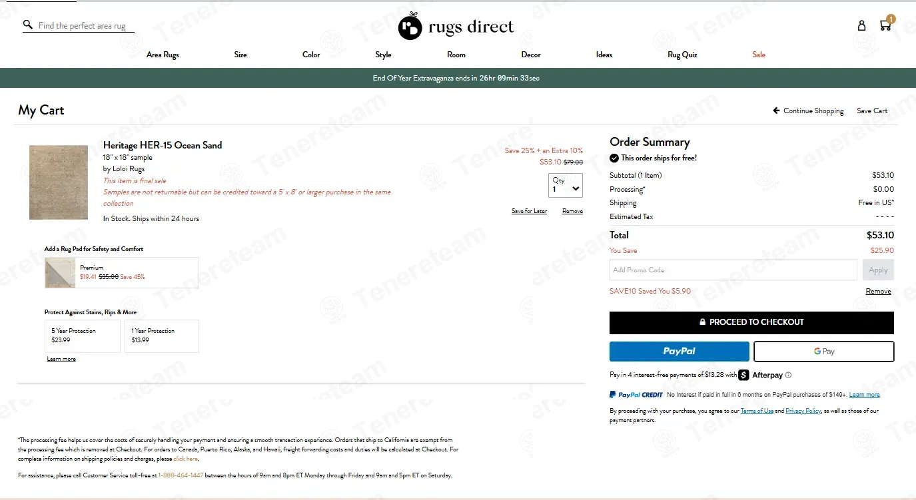916x500 pixels.
Task: Click the search magnifier icon
Action: 27,25
